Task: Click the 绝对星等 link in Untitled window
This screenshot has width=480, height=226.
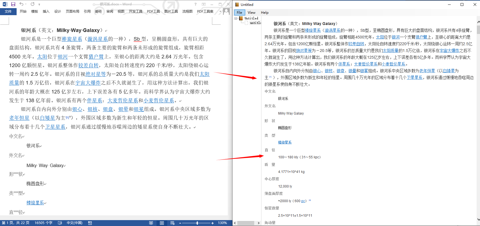Action: tap(304, 51)
